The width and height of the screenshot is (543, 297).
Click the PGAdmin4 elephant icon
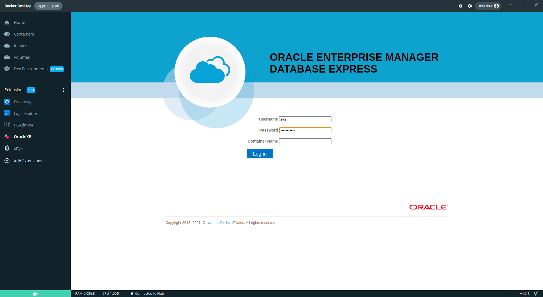pyautogui.click(x=7, y=125)
